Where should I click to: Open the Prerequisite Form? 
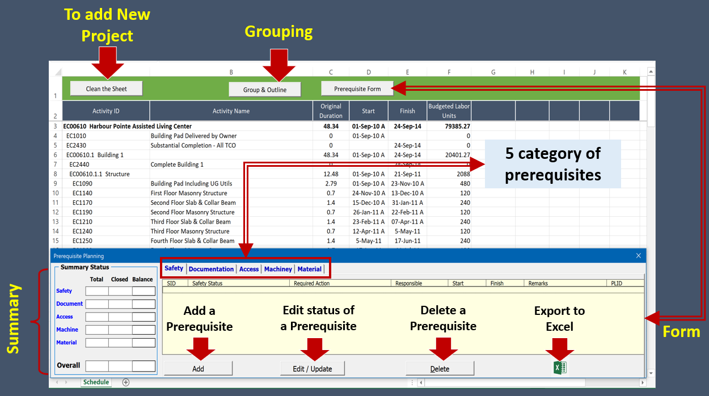pos(357,88)
